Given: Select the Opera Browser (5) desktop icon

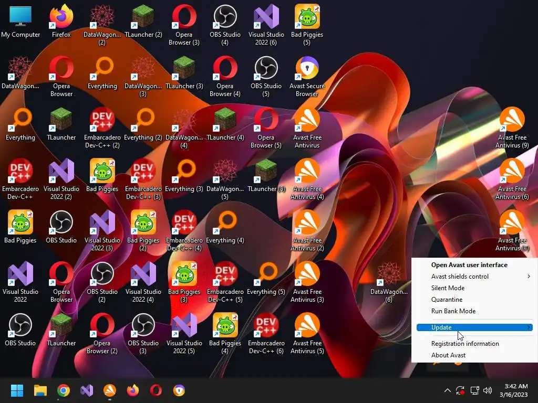Looking at the screenshot, I should click(266, 129).
